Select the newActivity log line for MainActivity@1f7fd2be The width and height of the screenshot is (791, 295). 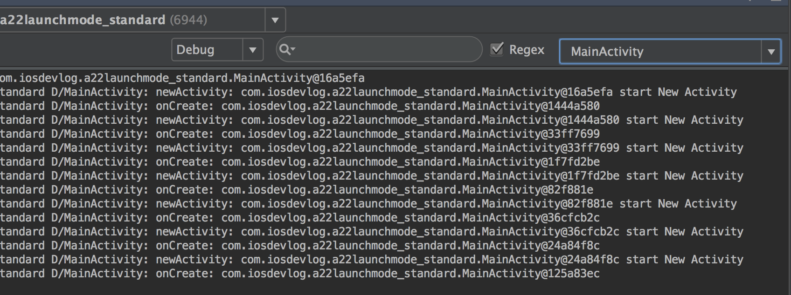(372, 175)
